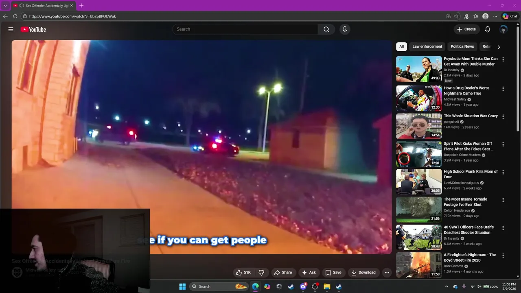Open the Boyd Street Fire thumbnail
This screenshot has height=293, width=521.
pos(419,265)
